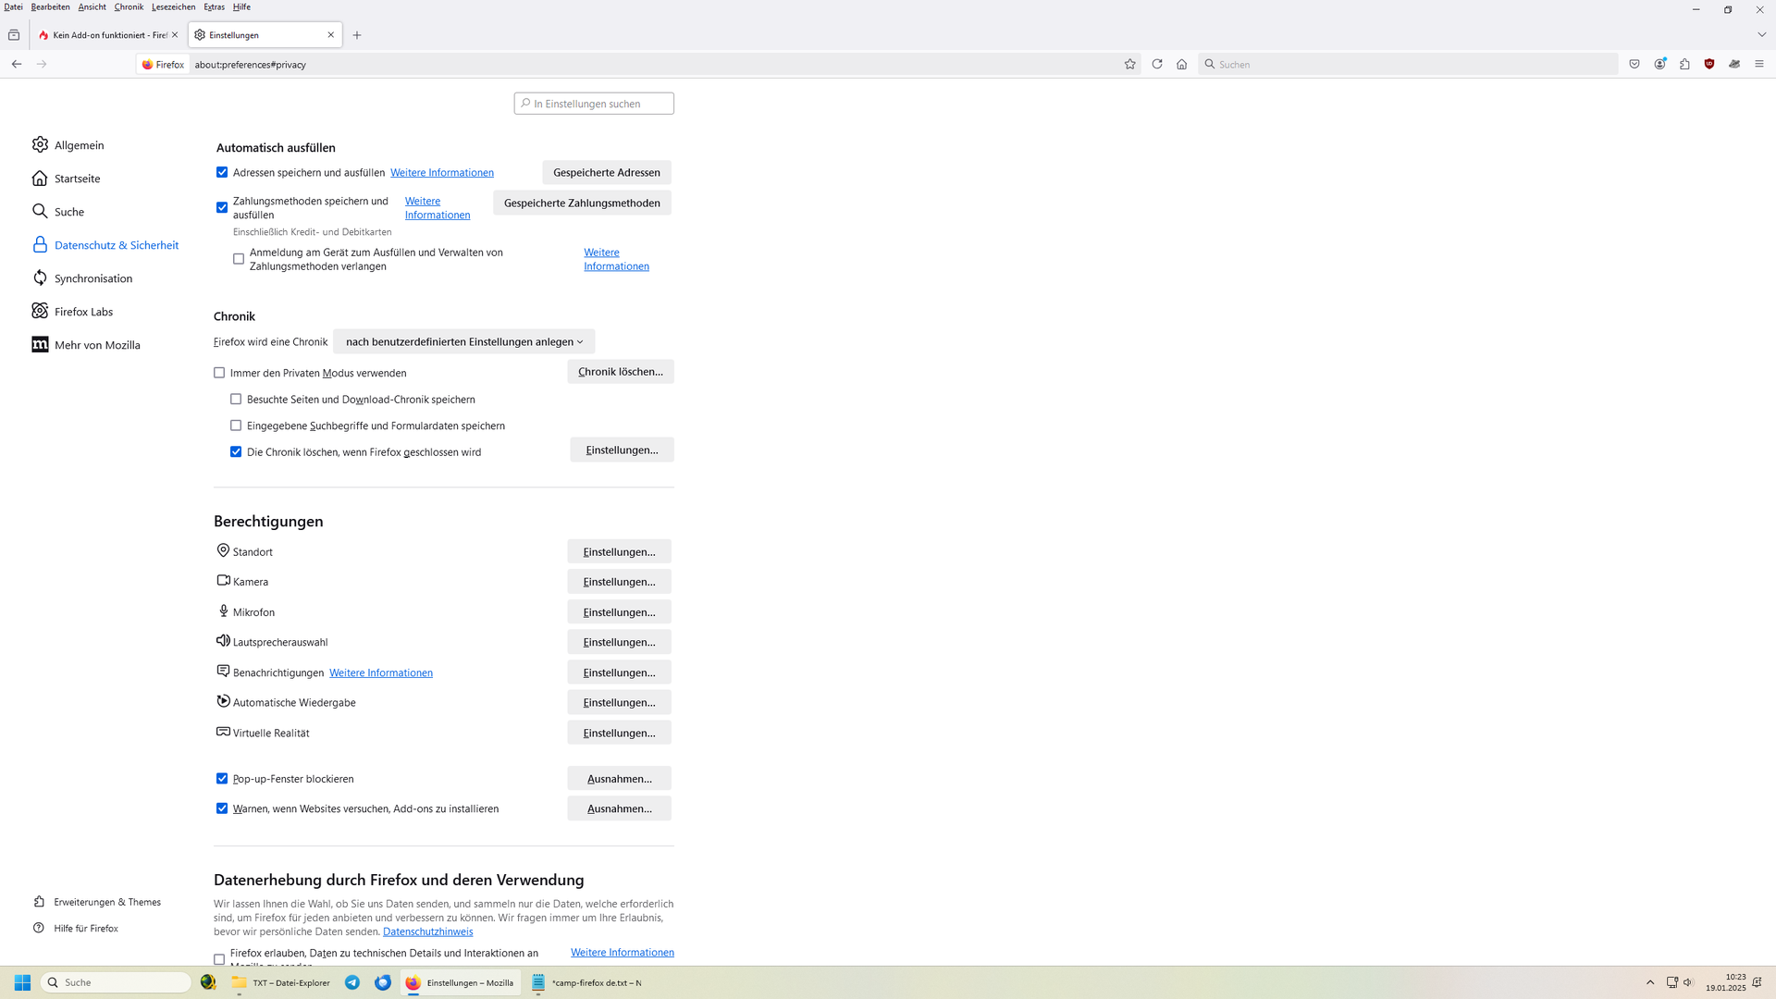
Task: Open the hamburger application menu
Action: pos(1759,64)
